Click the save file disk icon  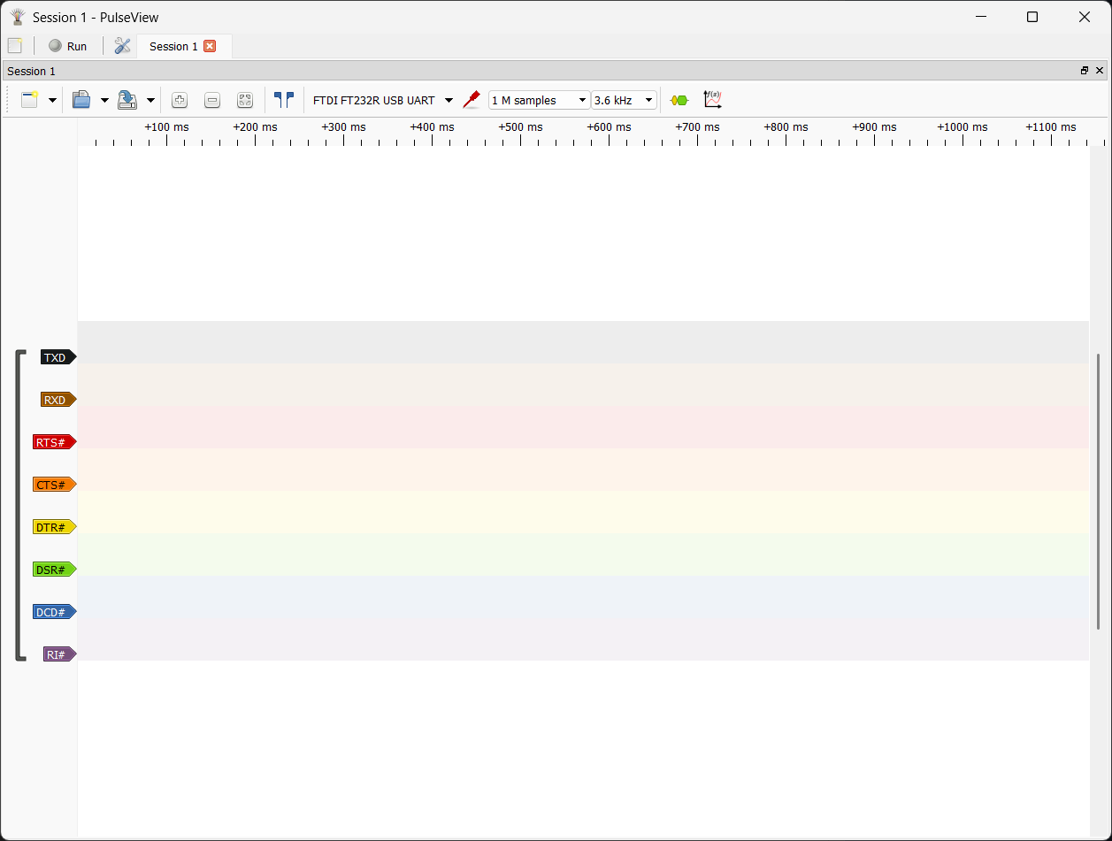127,100
